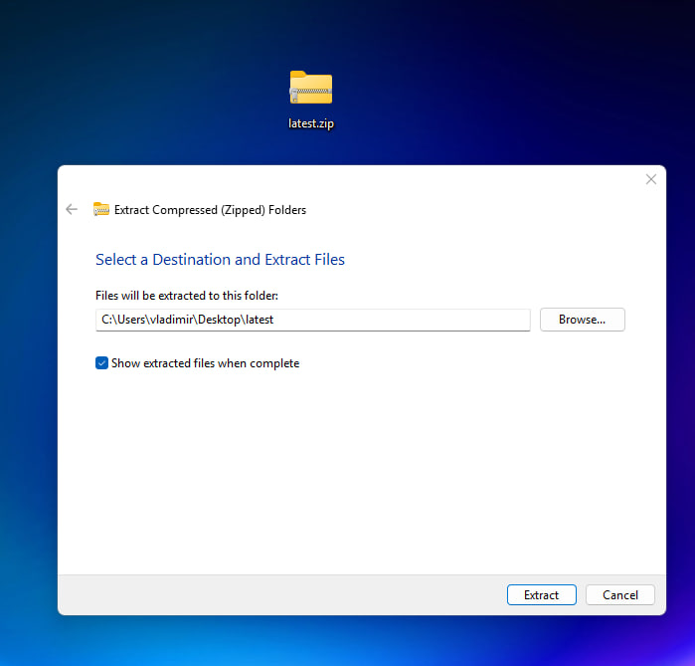
Task: Click the 'Files will be extracted to this folder' label
Action: point(186,296)
